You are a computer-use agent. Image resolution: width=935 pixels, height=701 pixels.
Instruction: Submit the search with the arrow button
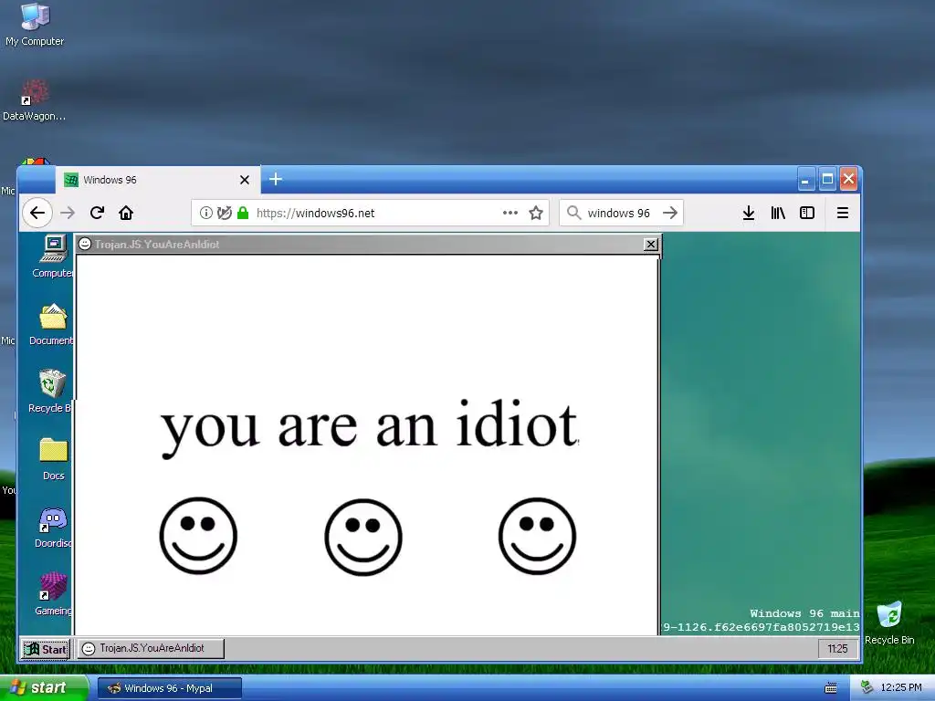click(670, 213)
